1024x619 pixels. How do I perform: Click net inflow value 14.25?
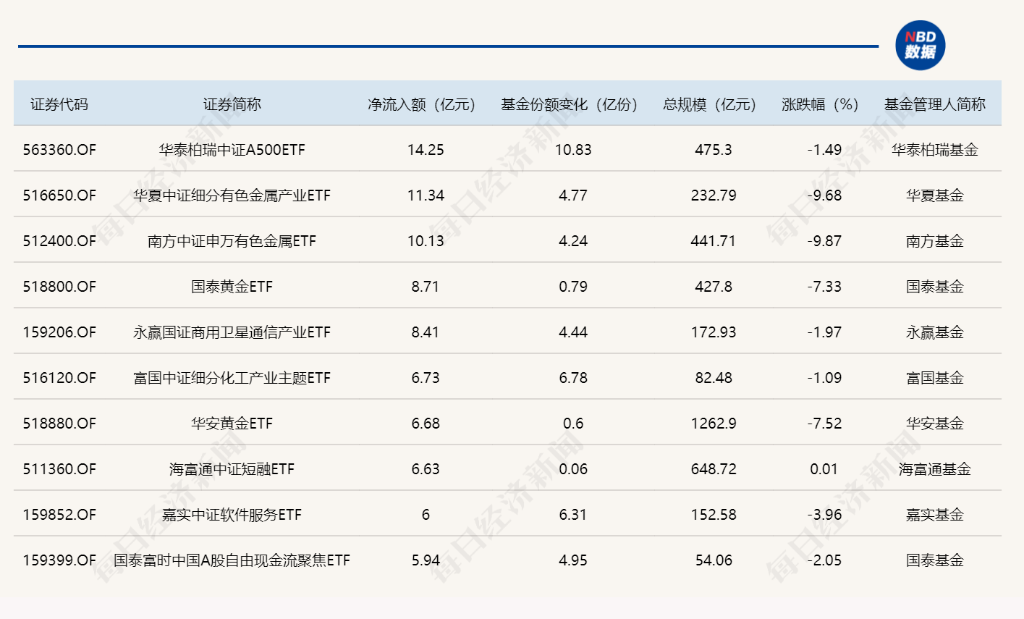point(426,150)
